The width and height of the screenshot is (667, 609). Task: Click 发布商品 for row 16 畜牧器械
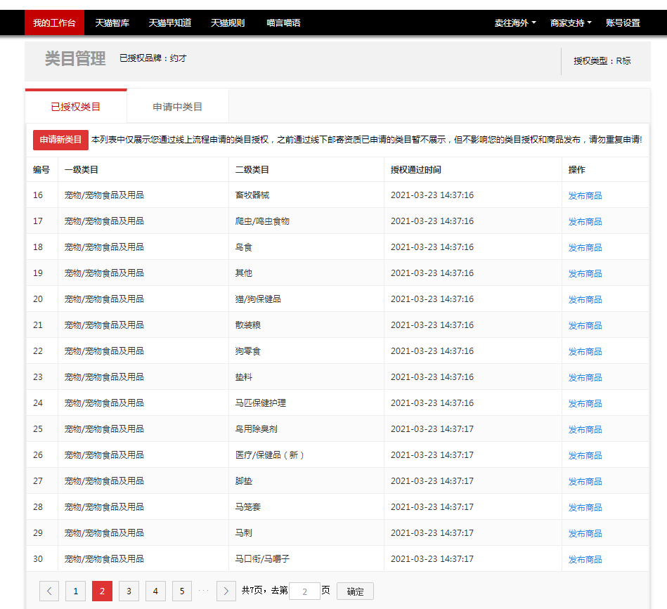click(x=585, y=195)
